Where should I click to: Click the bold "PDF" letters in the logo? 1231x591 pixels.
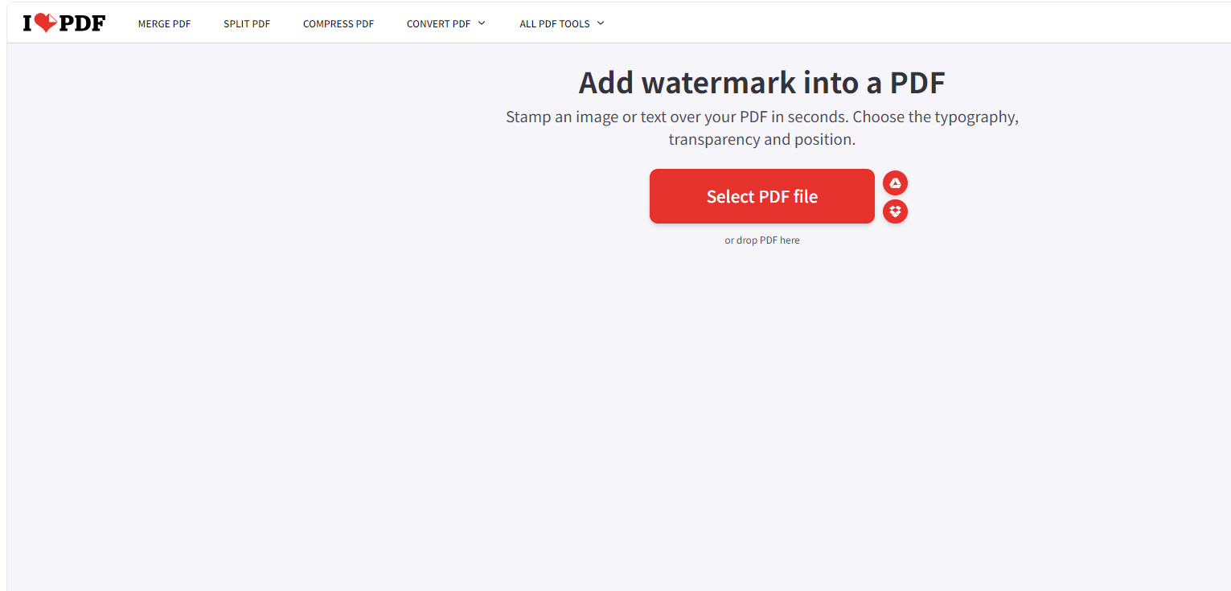tap(82, 23)
